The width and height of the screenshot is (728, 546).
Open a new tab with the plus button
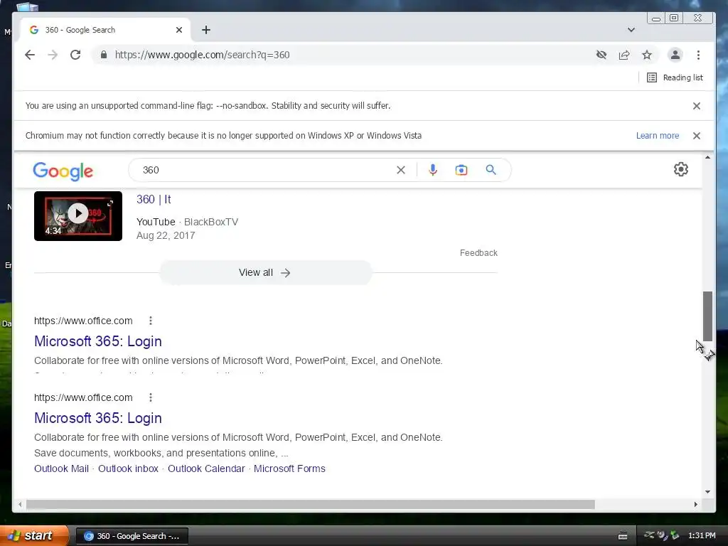click(206, 30)
